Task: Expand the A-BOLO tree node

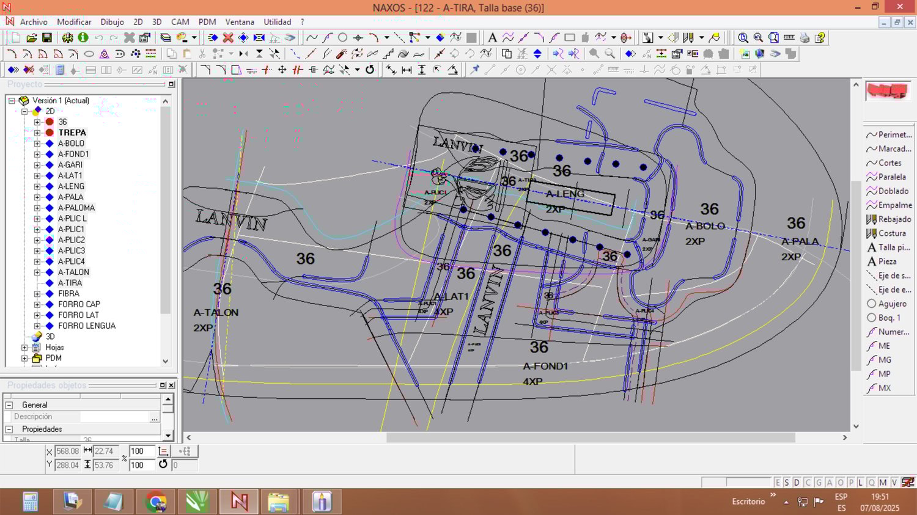Action: point(37,144)
